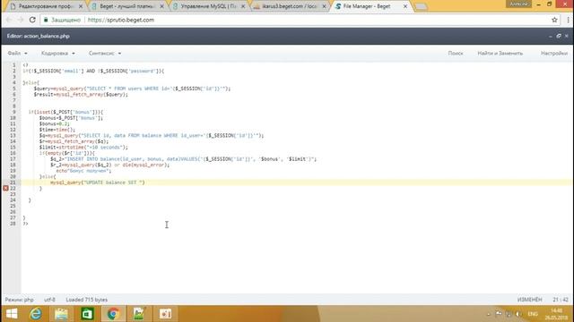Viewport: 574px width, 322px height.
Task: Open Chrome three-dot menu
Action: coord(568,20)
